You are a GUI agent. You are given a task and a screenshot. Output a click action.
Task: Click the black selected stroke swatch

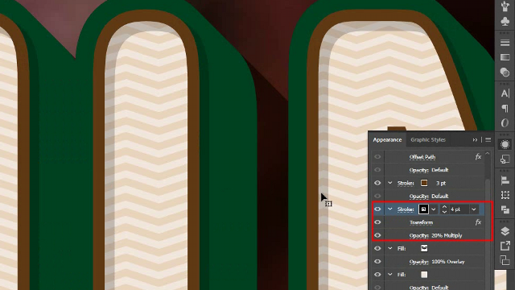[423, 209]
